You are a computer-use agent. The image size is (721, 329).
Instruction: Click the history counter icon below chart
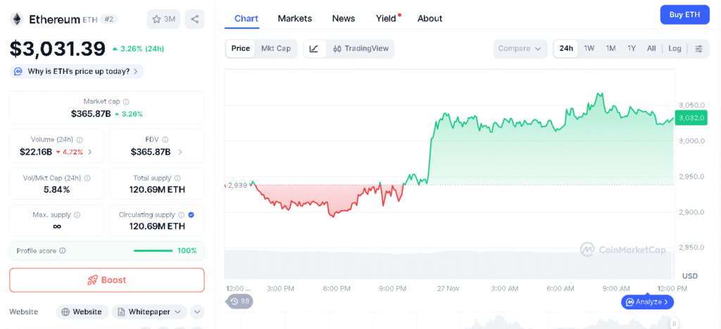(240, 301)
